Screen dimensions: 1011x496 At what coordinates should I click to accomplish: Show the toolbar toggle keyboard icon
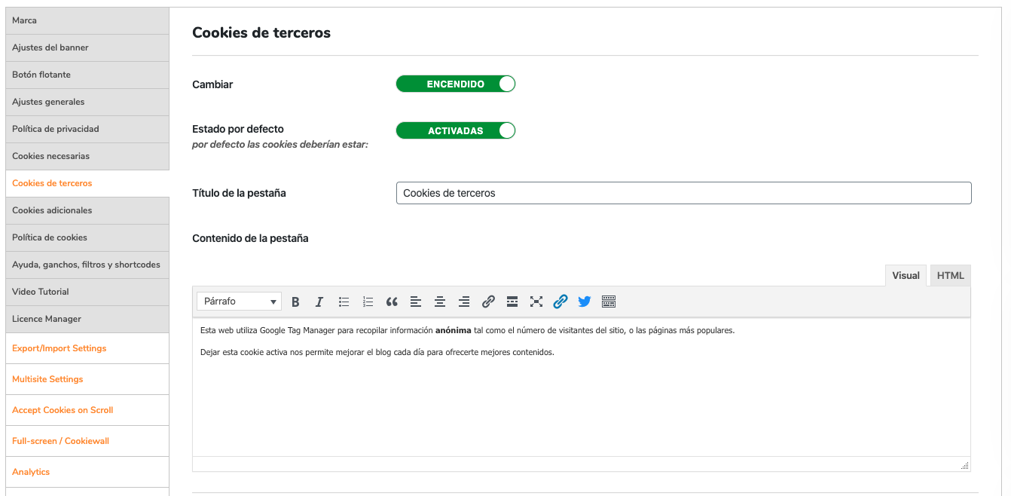[x=609, y=302]
